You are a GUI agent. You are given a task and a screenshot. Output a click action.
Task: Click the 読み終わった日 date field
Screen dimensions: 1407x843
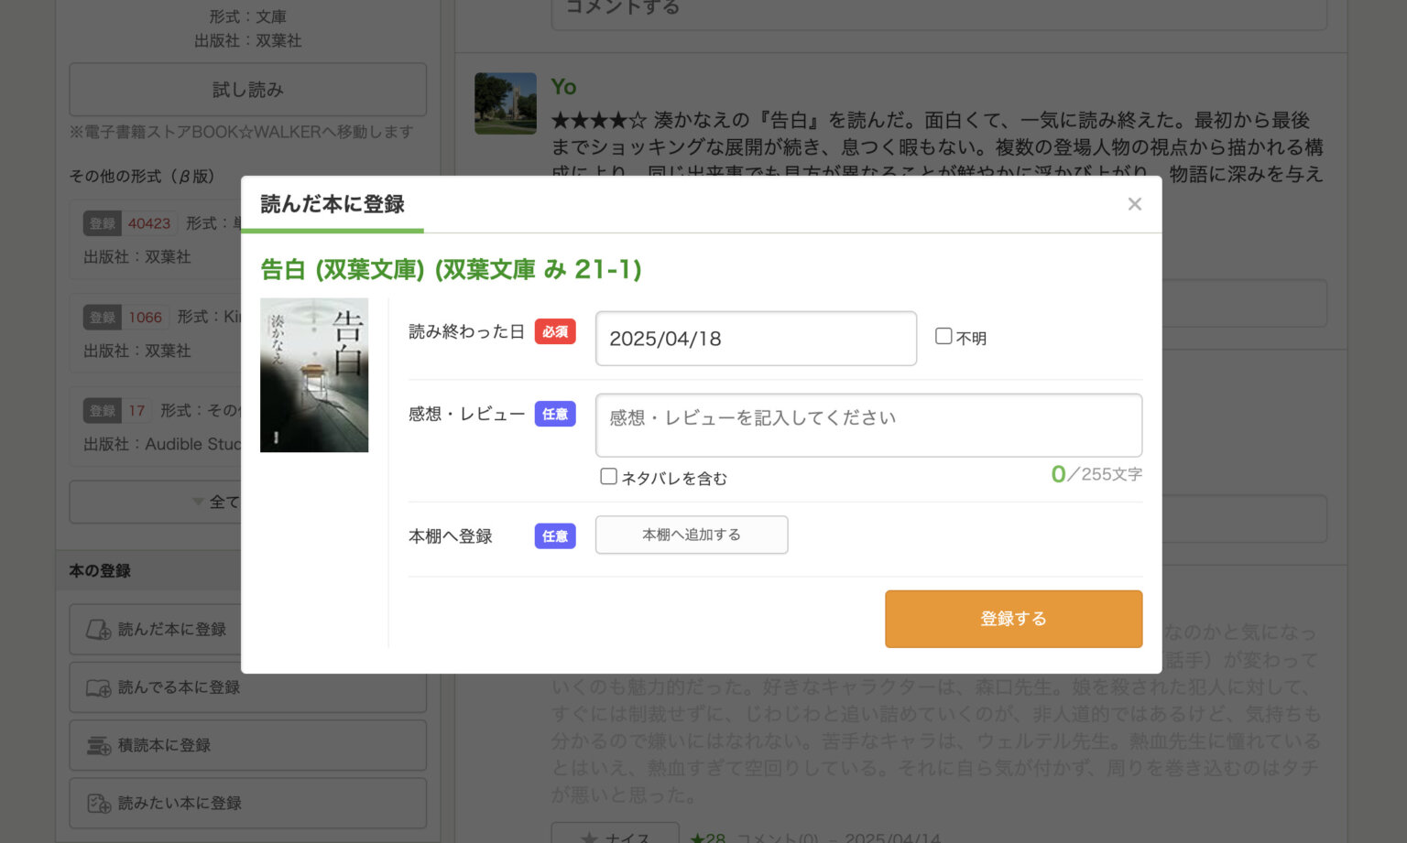pyautogui.click(x=756, y=339)
